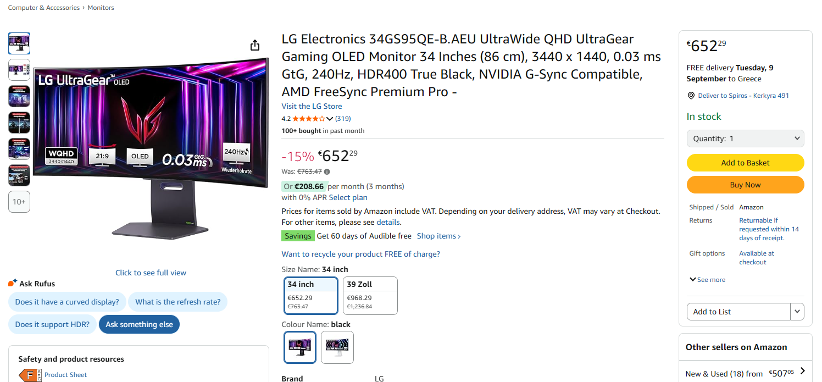Click the share icon above product image
The width and height of the screenshot is (822, 382).
coord(255,45)
